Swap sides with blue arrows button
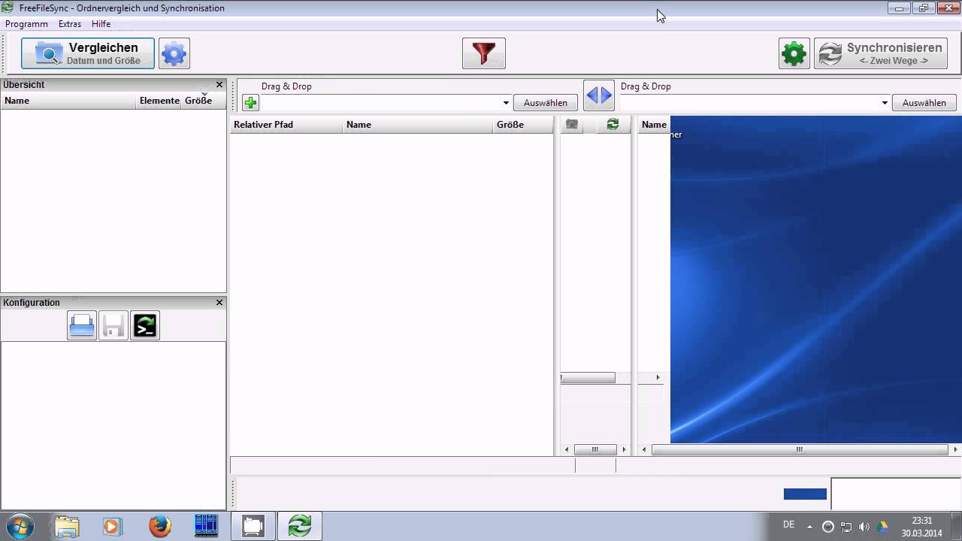Image resolution: width=962 pixels, height=541 pixels. coord(599,95)
